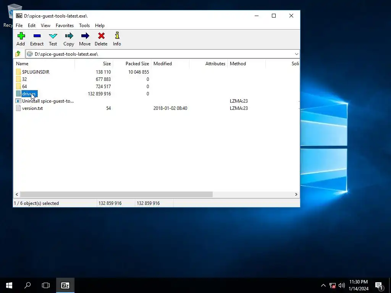Click version.txt size value 54
This screenshot has height=293, width=391.
(x=108, y=108)
